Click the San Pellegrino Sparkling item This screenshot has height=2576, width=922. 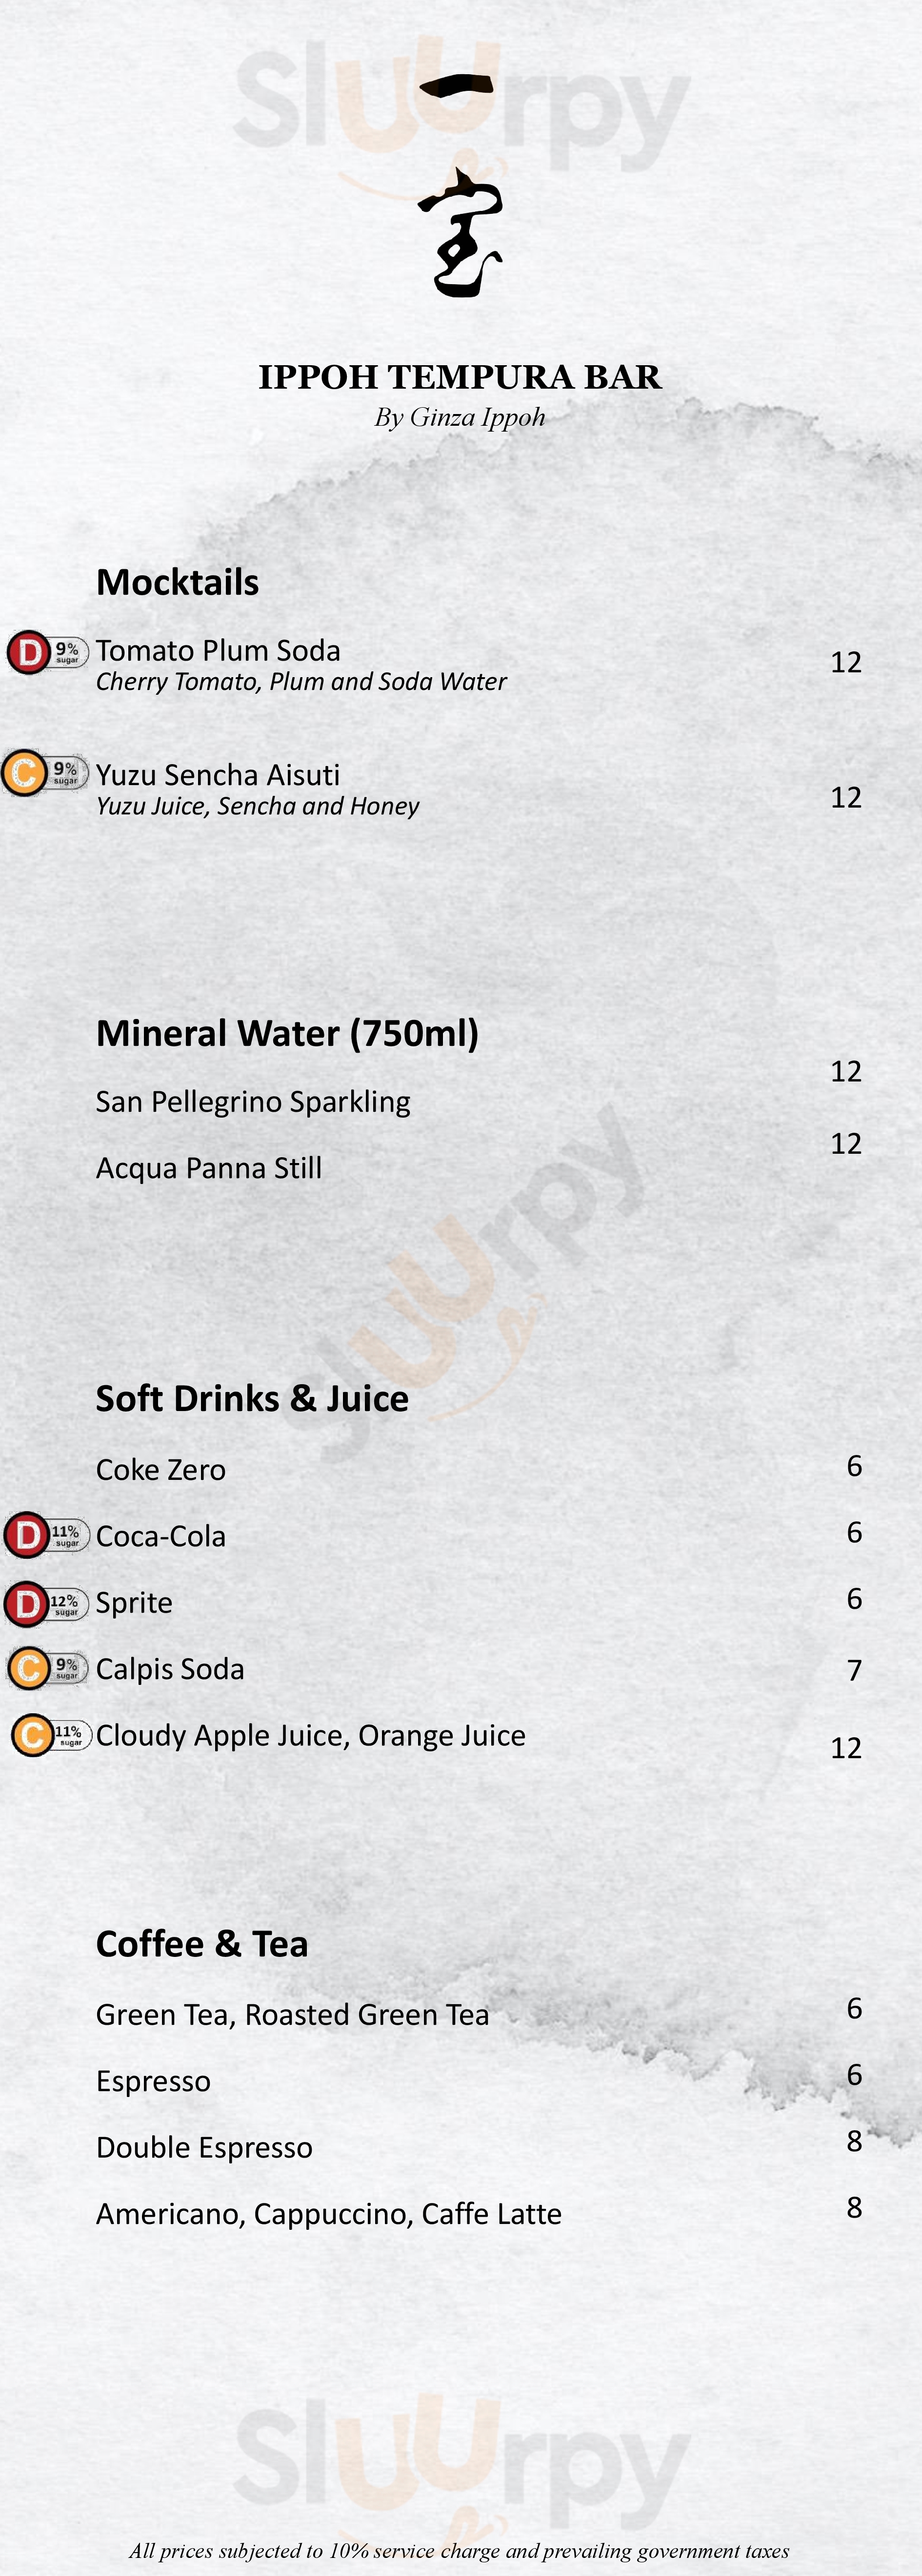[253, 1101]
